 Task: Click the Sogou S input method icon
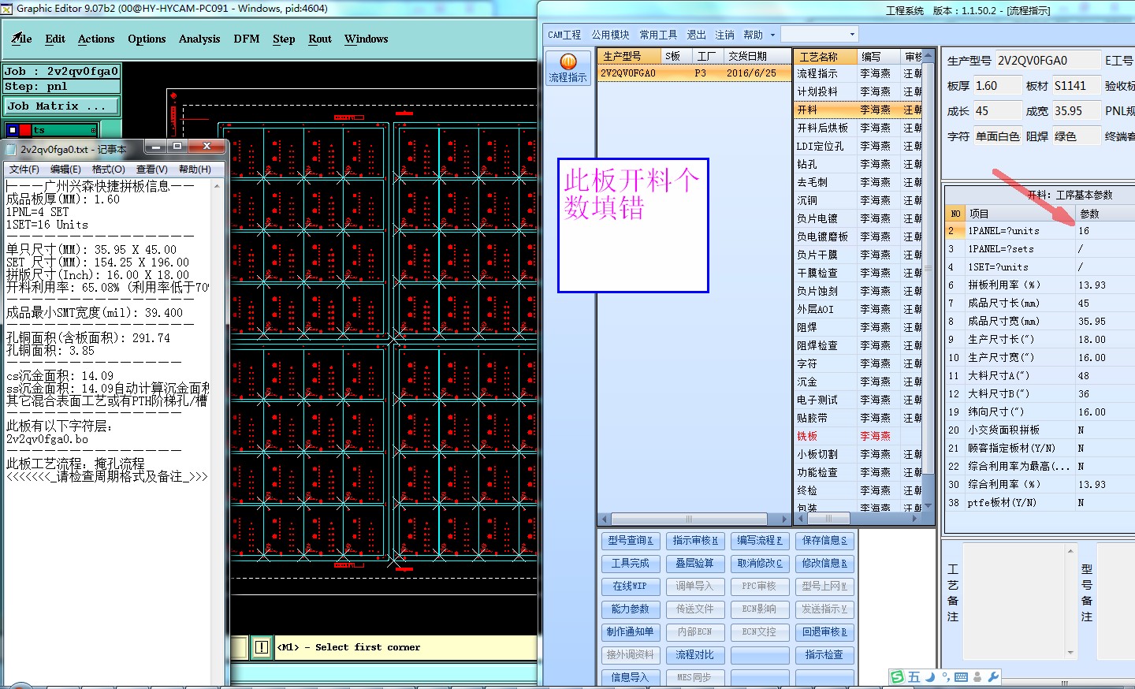point(898,677)
